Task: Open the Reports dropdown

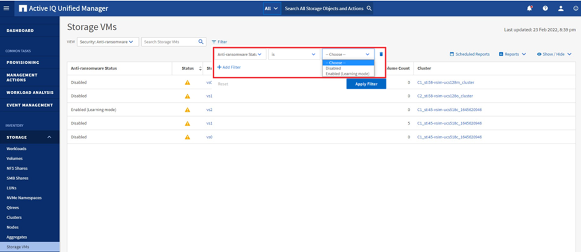Action: pos(511,54)
